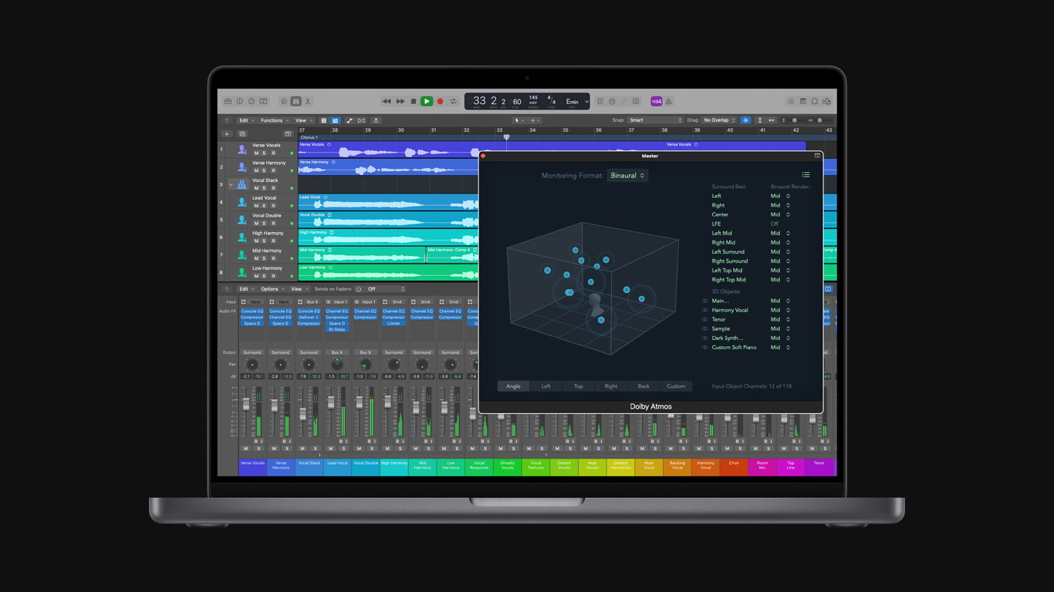Image resolution: width=1054 pixels, height=592 pixels.
Task: Open St-Delay plug-in on Lead Vocal channel
Action: pos(336,329)
